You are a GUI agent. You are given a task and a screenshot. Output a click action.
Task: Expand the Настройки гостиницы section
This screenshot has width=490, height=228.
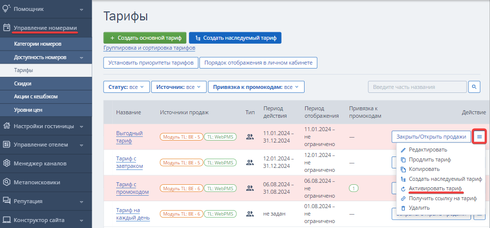pos(82,127)
